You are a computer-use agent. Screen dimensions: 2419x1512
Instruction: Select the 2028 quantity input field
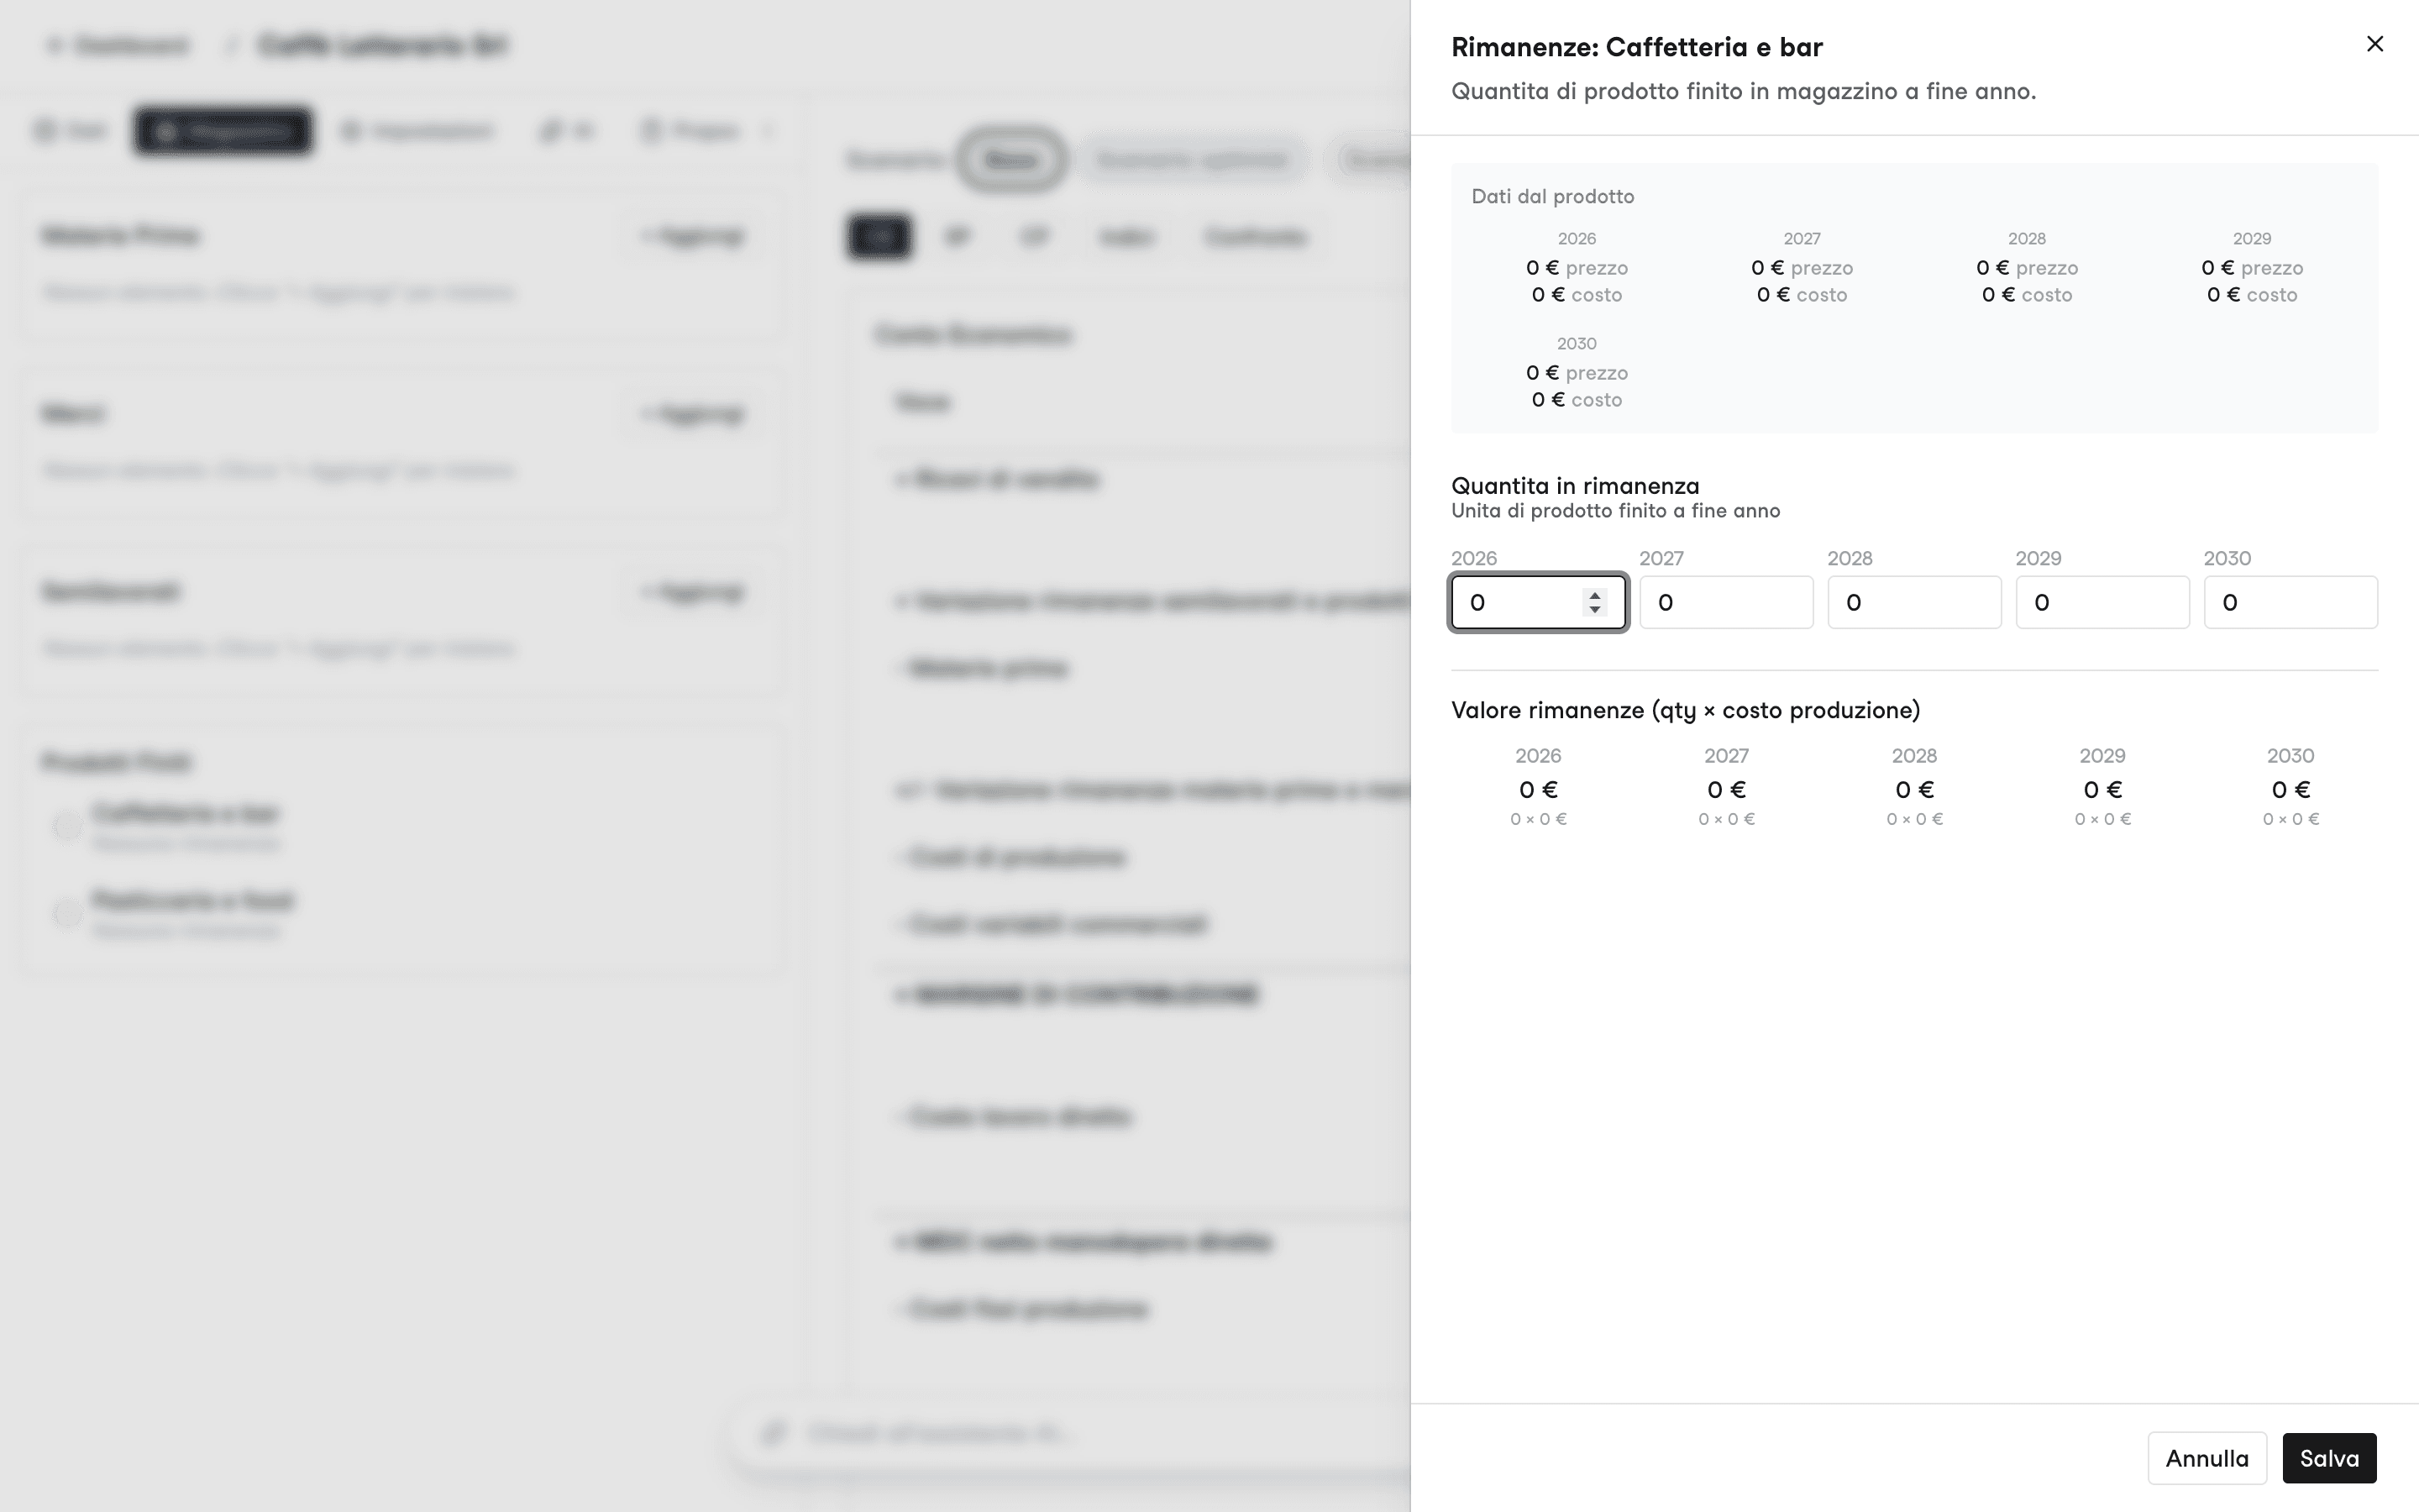click(x=1913, y=602)
